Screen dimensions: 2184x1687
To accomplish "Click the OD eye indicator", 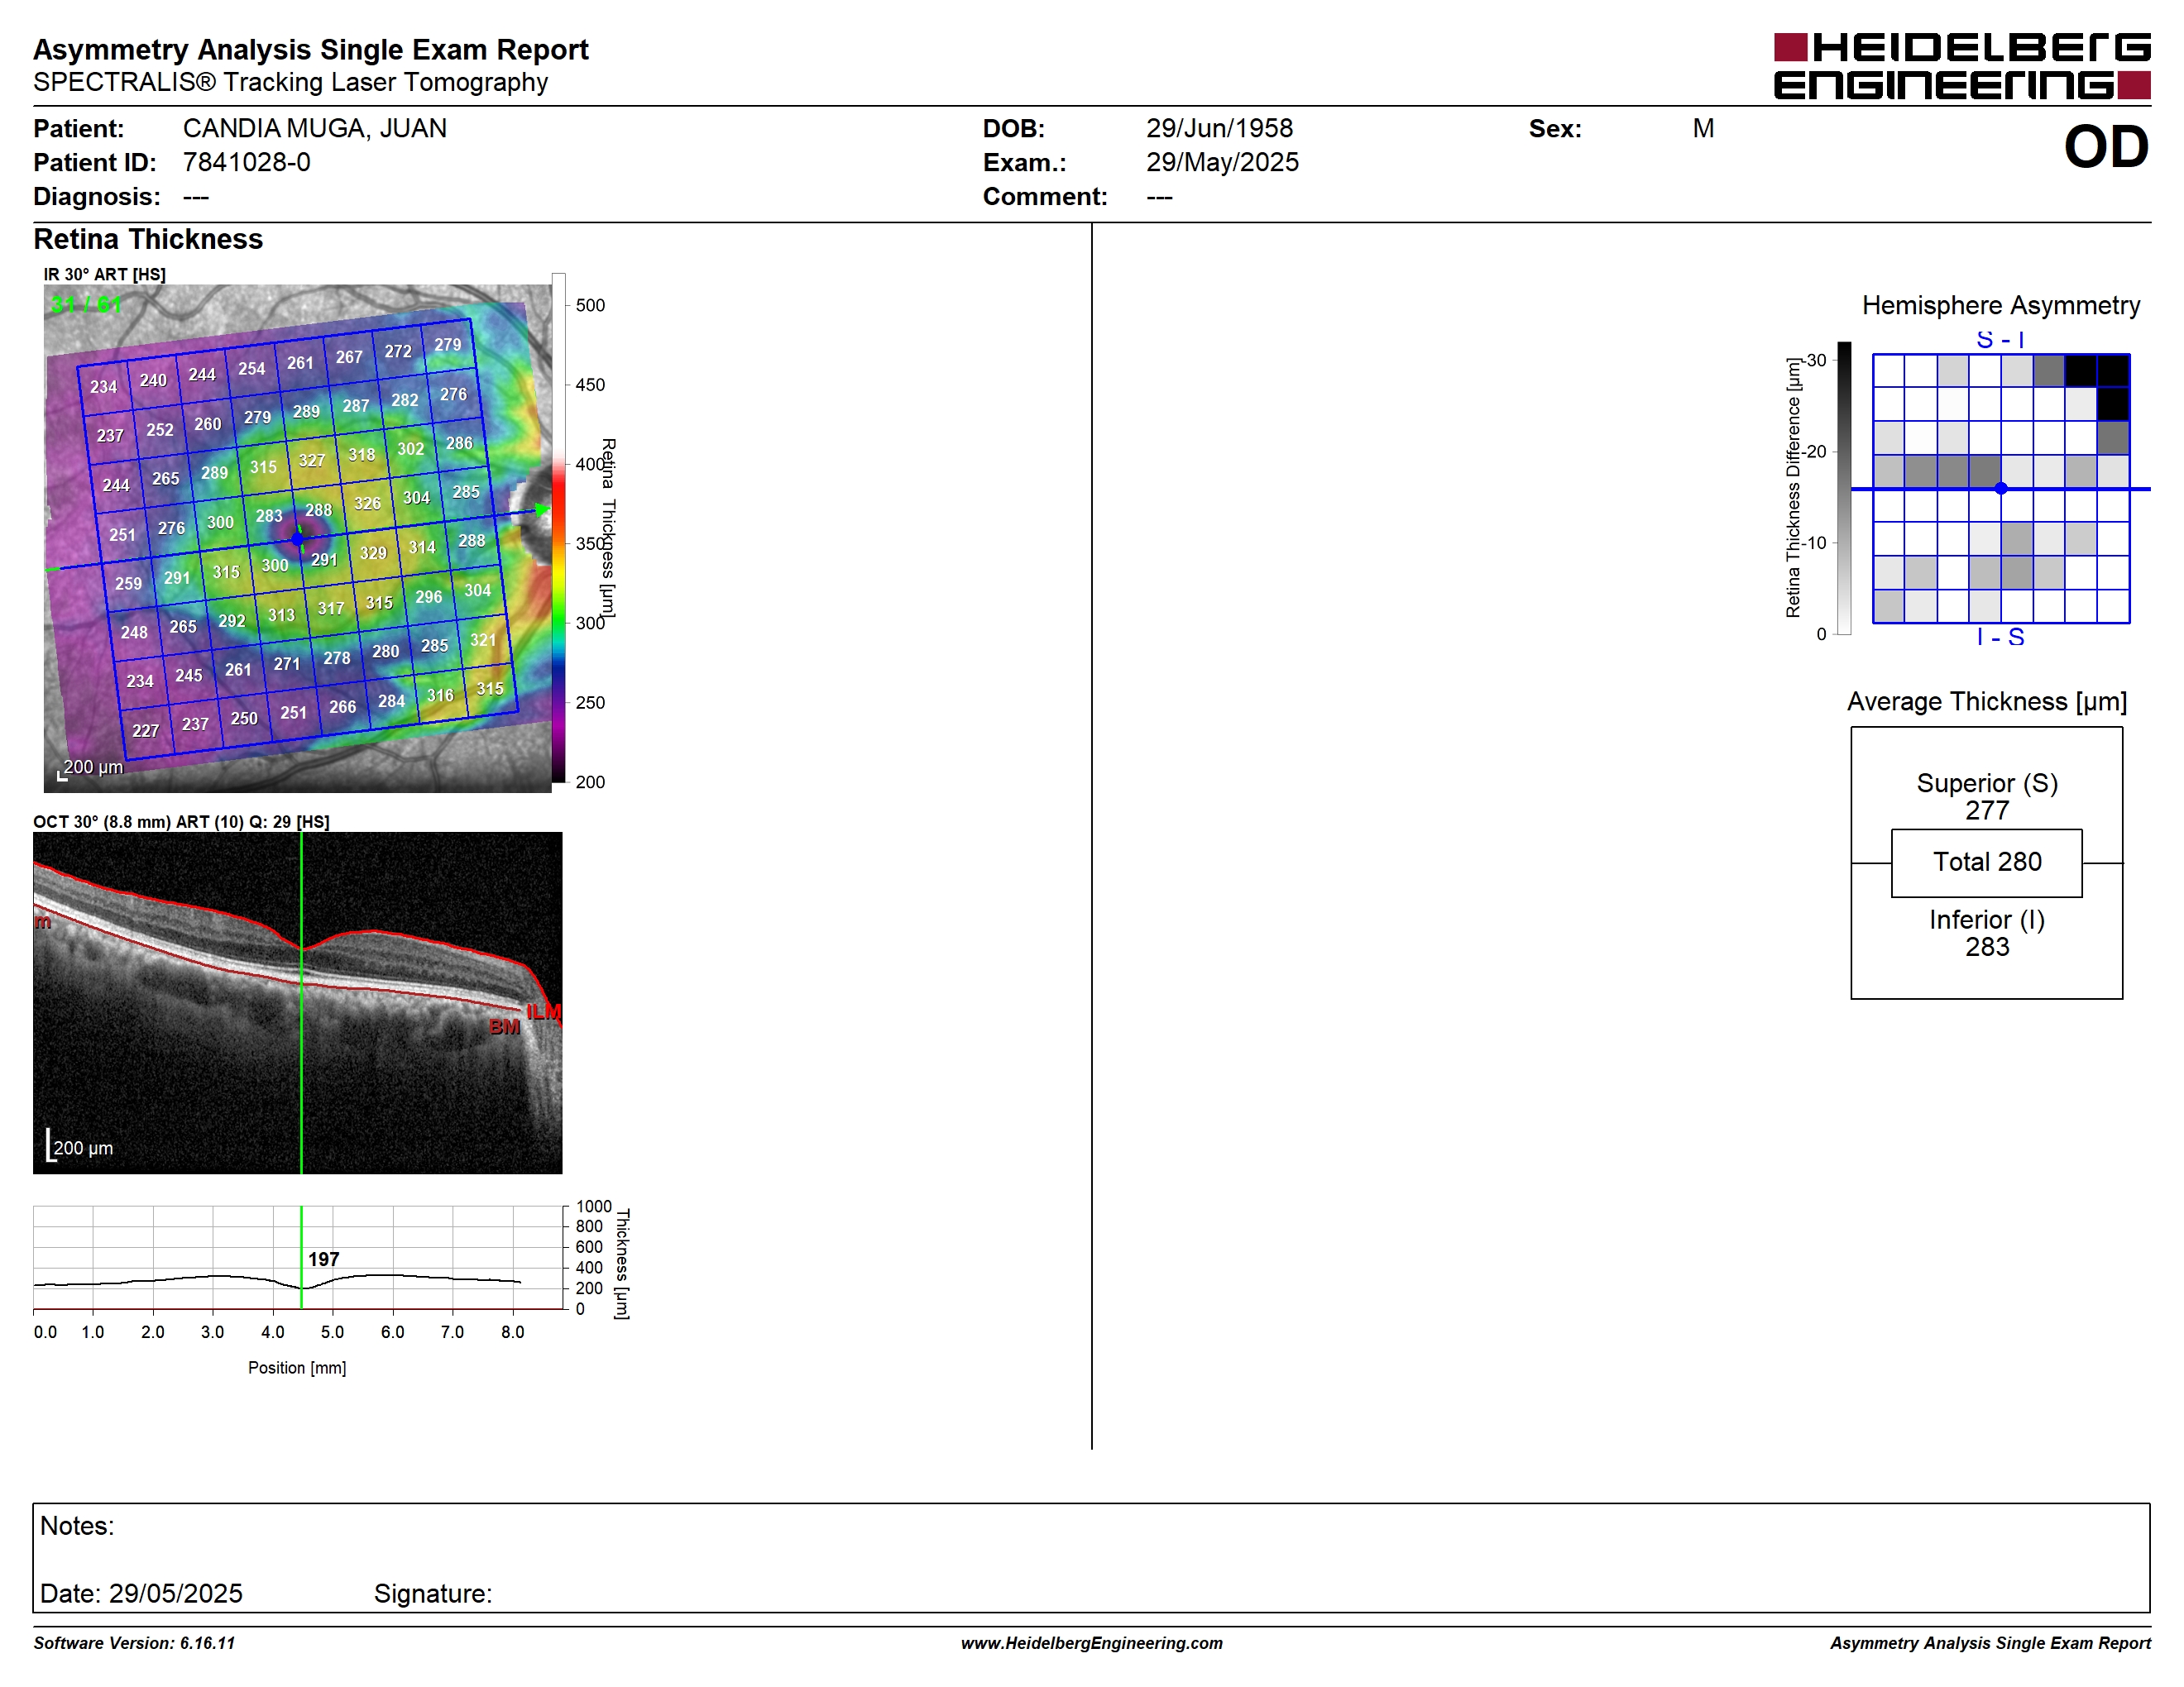I will pyautogui.click(x=2106, y=147).
